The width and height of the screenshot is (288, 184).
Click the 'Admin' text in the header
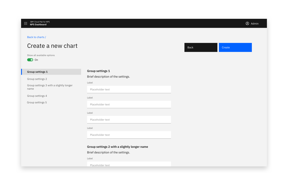[254, 23]
